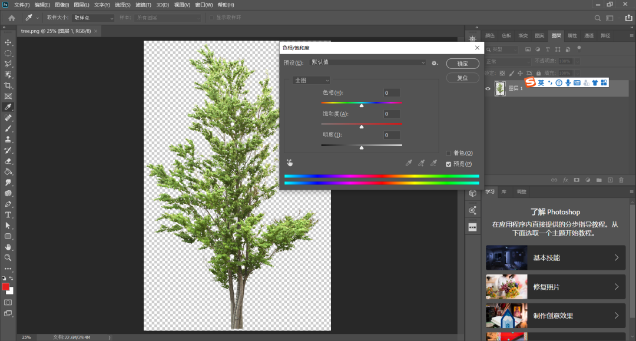Select the Elliptical Marquee tool
This screenshot has width=636, height=341.
[8, 53]
